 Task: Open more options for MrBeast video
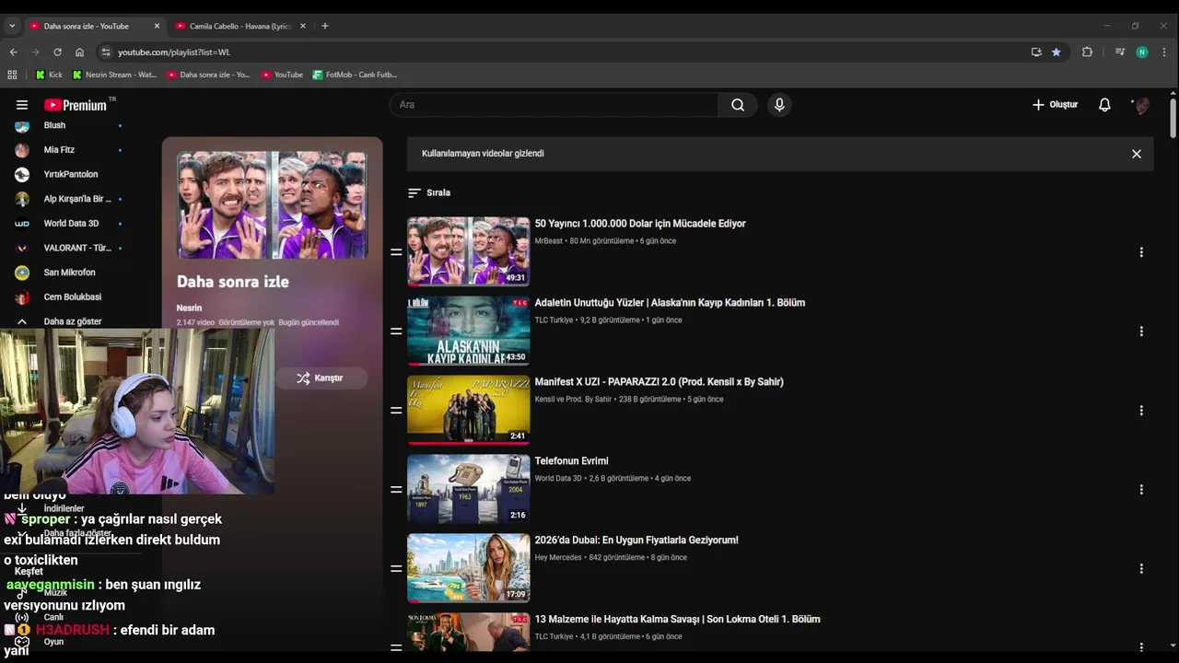coord(1141,252)
